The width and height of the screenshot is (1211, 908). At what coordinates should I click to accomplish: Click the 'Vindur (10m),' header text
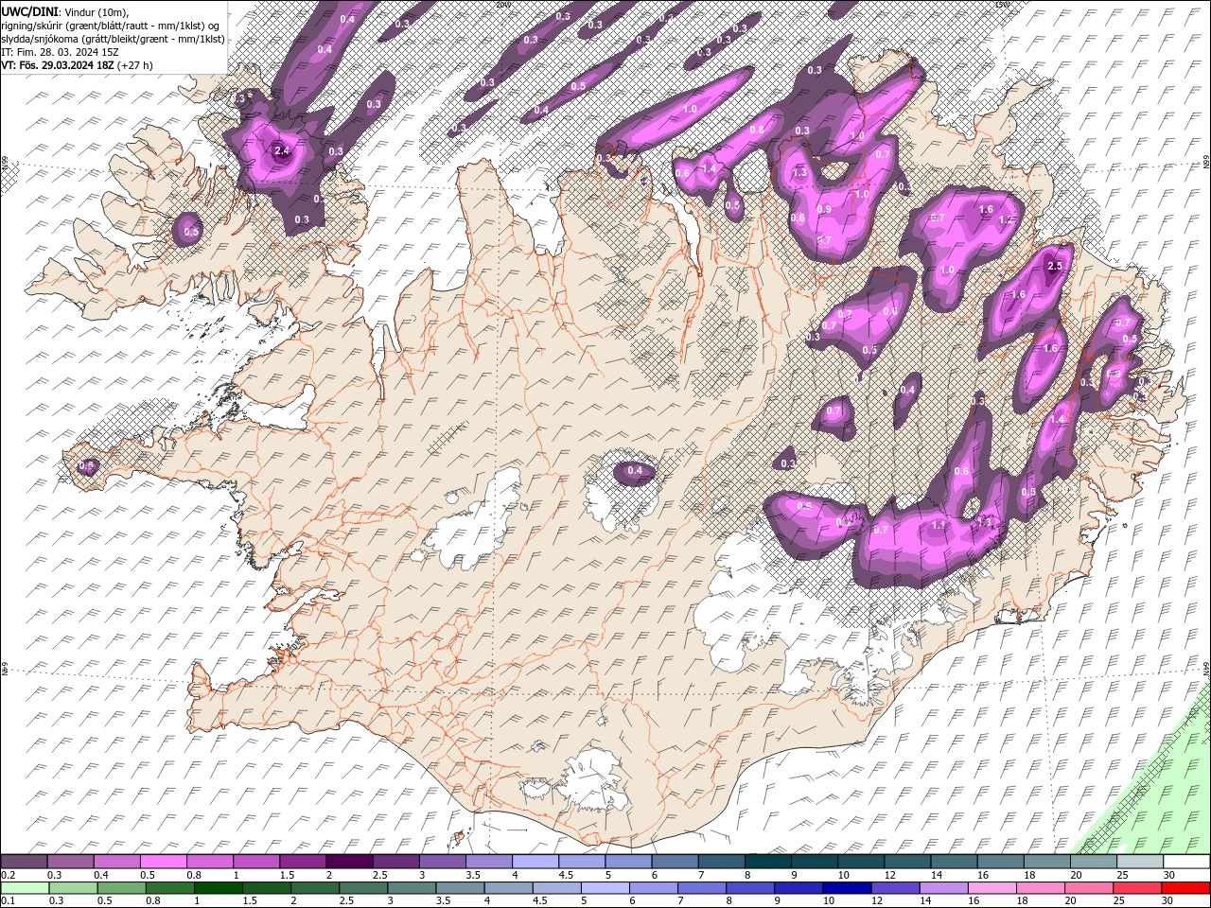click(95, 11)
